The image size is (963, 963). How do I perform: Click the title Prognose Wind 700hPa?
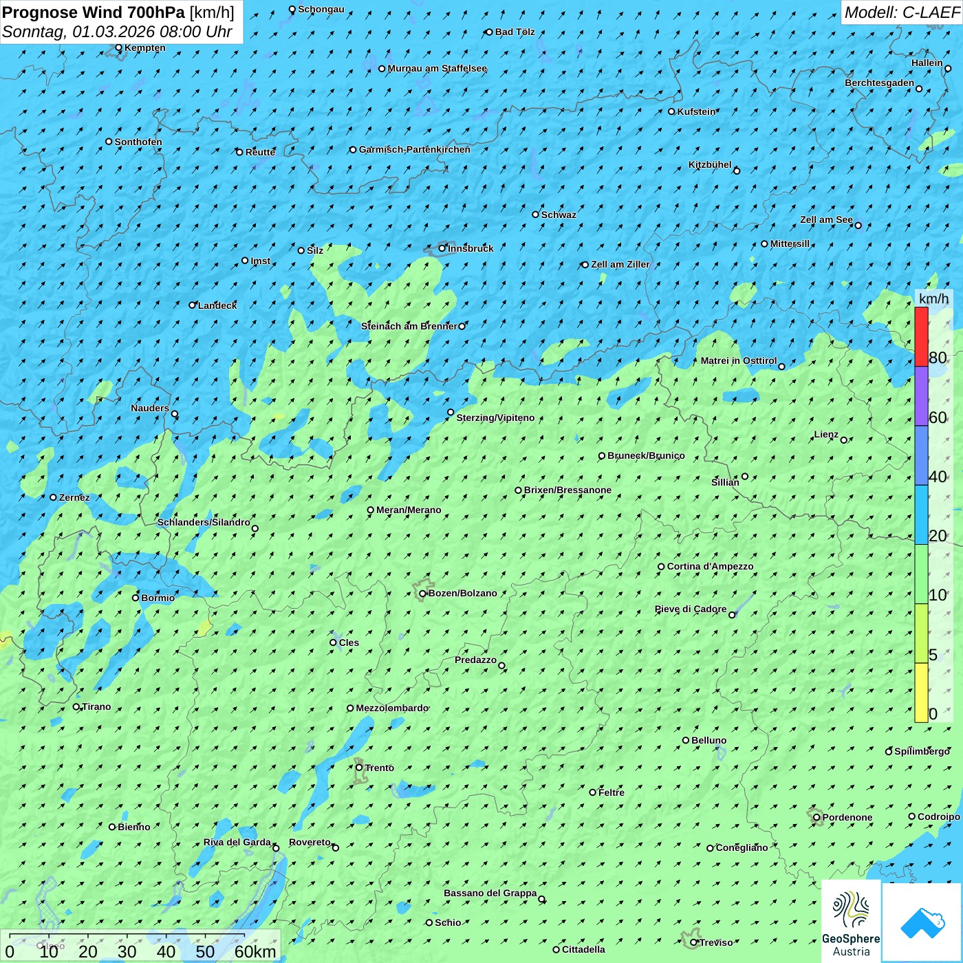coord(94,12)
